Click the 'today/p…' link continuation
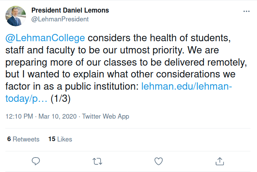Viewport: 257px width, 172px height. pos(26,98)
